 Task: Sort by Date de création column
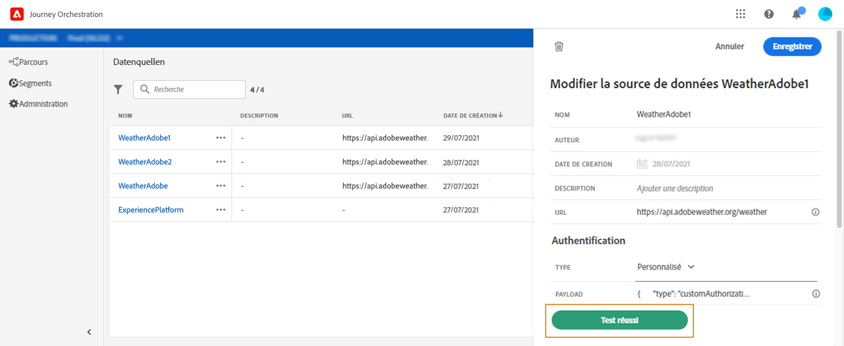[473, 115]
